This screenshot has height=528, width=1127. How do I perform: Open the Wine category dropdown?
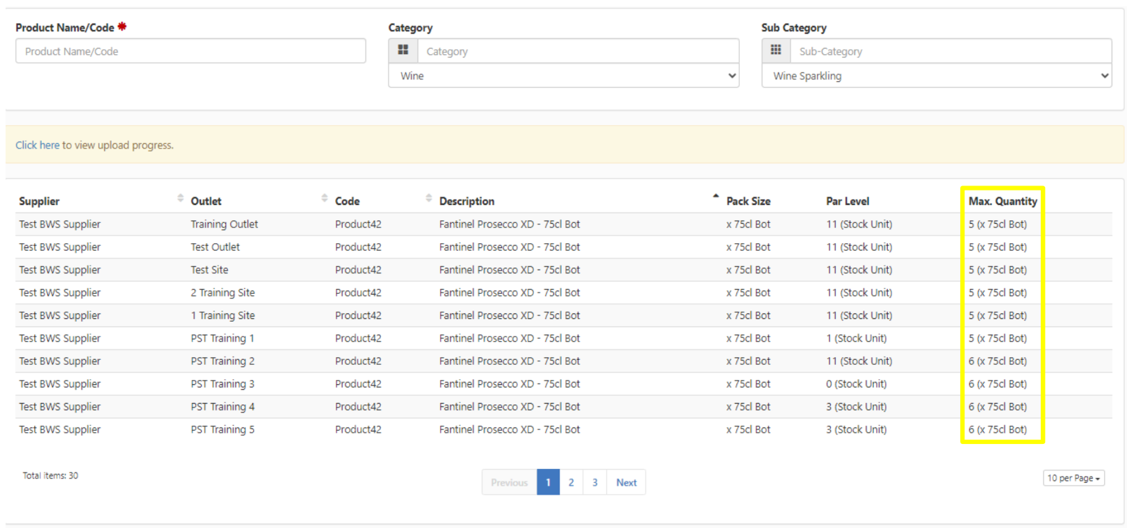pyautogui.click(x=563, y=76)
